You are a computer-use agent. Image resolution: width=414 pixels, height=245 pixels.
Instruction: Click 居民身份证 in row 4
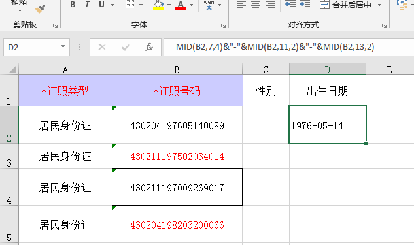(x=65, y=187)
